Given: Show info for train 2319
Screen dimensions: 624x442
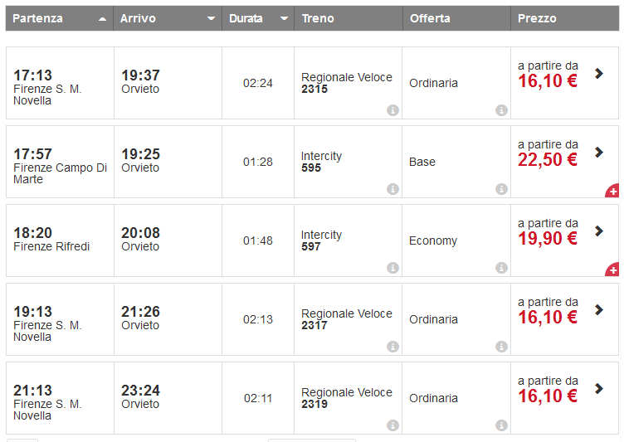Looking at the screenshot, I should click(392, 425).
